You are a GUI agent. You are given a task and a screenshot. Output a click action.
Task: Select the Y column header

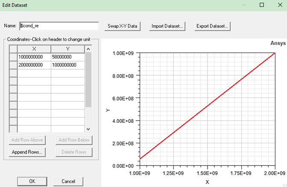(68, 49)
